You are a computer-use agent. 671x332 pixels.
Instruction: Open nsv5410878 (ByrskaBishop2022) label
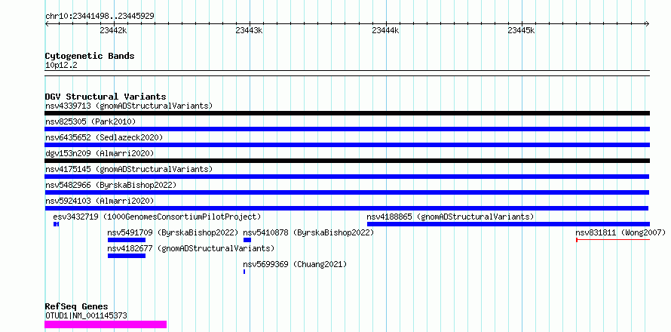click(308, 232)
